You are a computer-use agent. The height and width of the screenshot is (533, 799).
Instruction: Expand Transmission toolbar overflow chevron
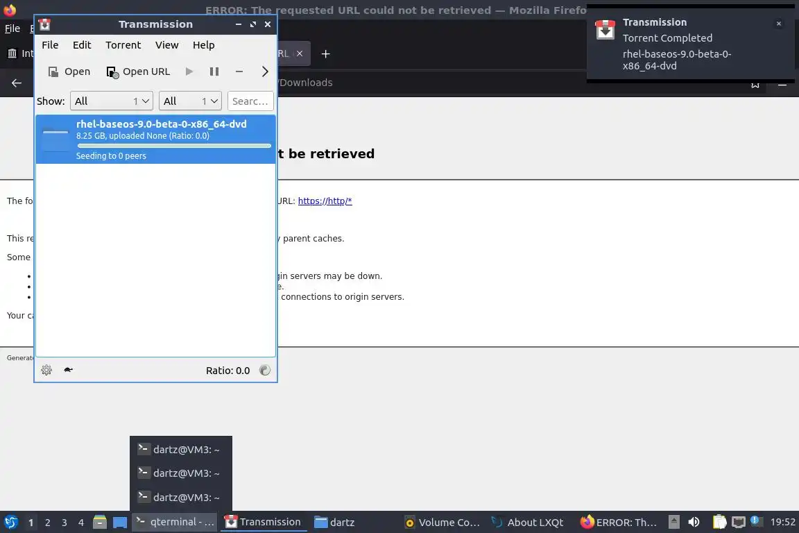264,71
